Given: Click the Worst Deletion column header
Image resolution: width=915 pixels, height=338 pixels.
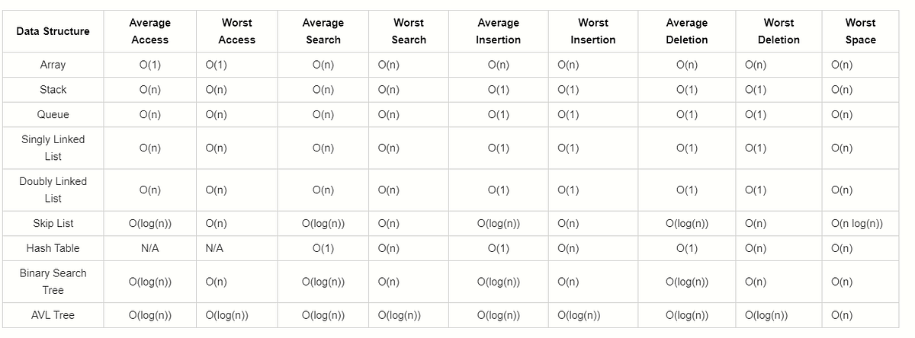Looking at the screenshot, I should click(x=779, y=31).
